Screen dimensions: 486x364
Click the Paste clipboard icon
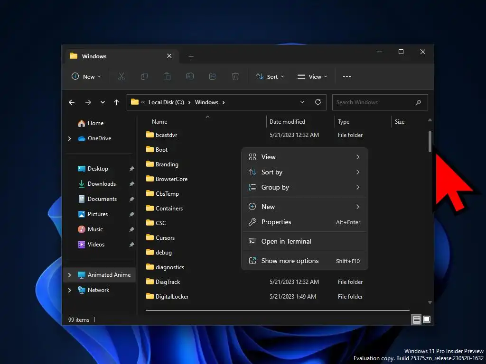tap(167, 76)
